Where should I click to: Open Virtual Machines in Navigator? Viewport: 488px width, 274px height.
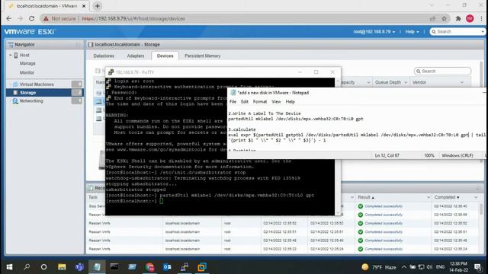(x=37, y=84)
